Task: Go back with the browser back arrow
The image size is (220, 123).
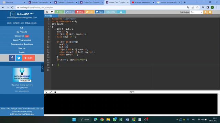Action: pyautogui.click(x=3, y=8)
